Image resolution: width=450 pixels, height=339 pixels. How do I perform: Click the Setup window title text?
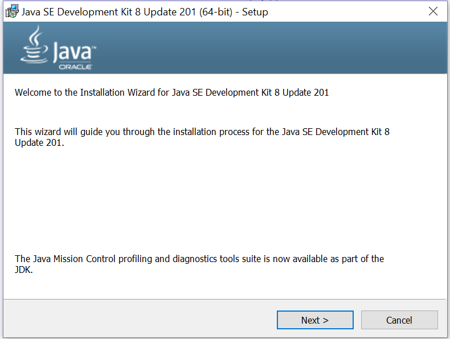[x=145, y=12]
